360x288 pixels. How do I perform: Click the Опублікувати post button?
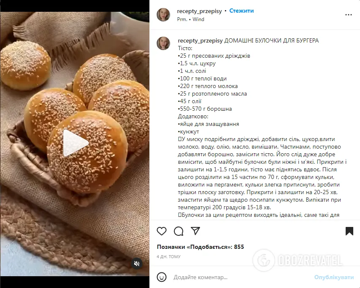click(334, 277)
